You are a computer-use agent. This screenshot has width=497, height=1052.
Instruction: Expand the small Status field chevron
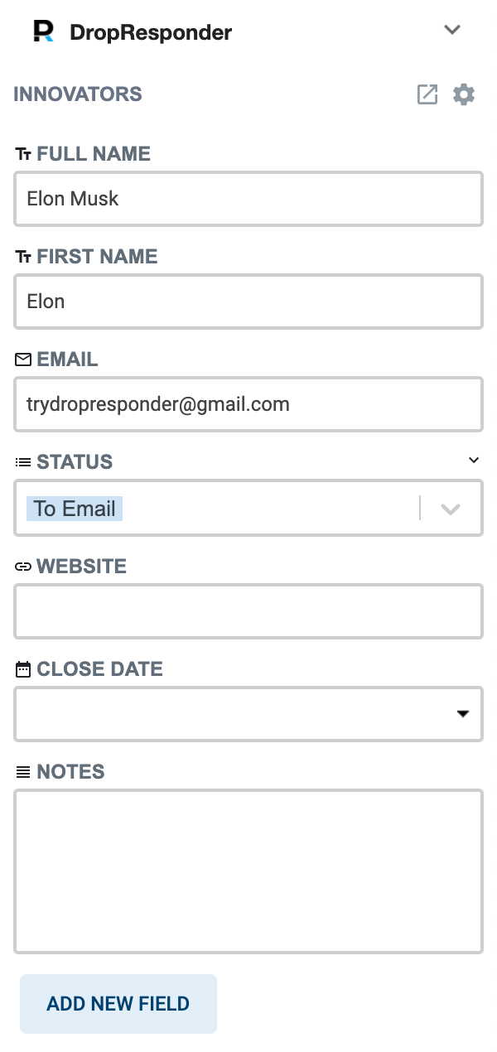pyautogui.click(x=474, y=460)
